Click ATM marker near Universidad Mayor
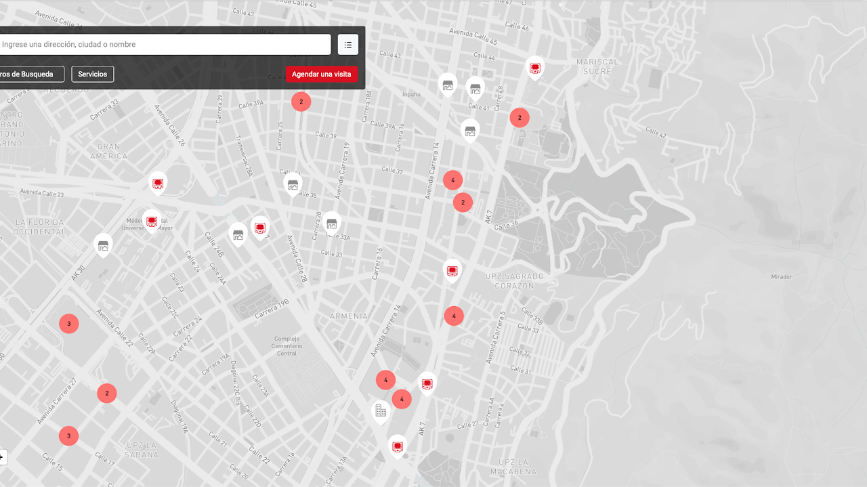The image size is (867, 487). click(152, 221)
